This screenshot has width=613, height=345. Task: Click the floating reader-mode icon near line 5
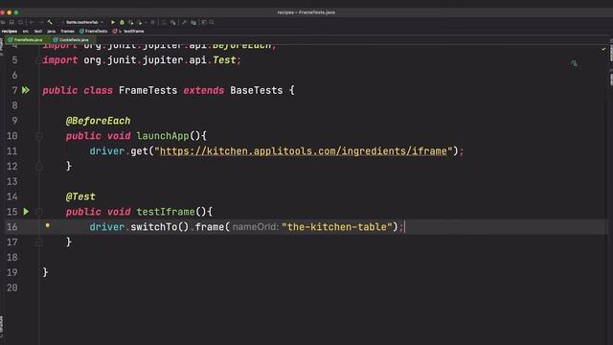[x=574, y=63]
